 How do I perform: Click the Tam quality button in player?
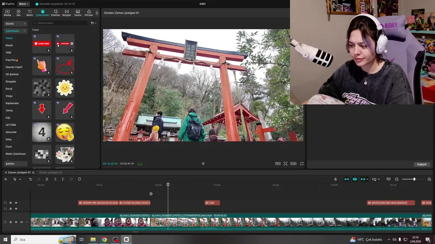(x=278, y=164)
